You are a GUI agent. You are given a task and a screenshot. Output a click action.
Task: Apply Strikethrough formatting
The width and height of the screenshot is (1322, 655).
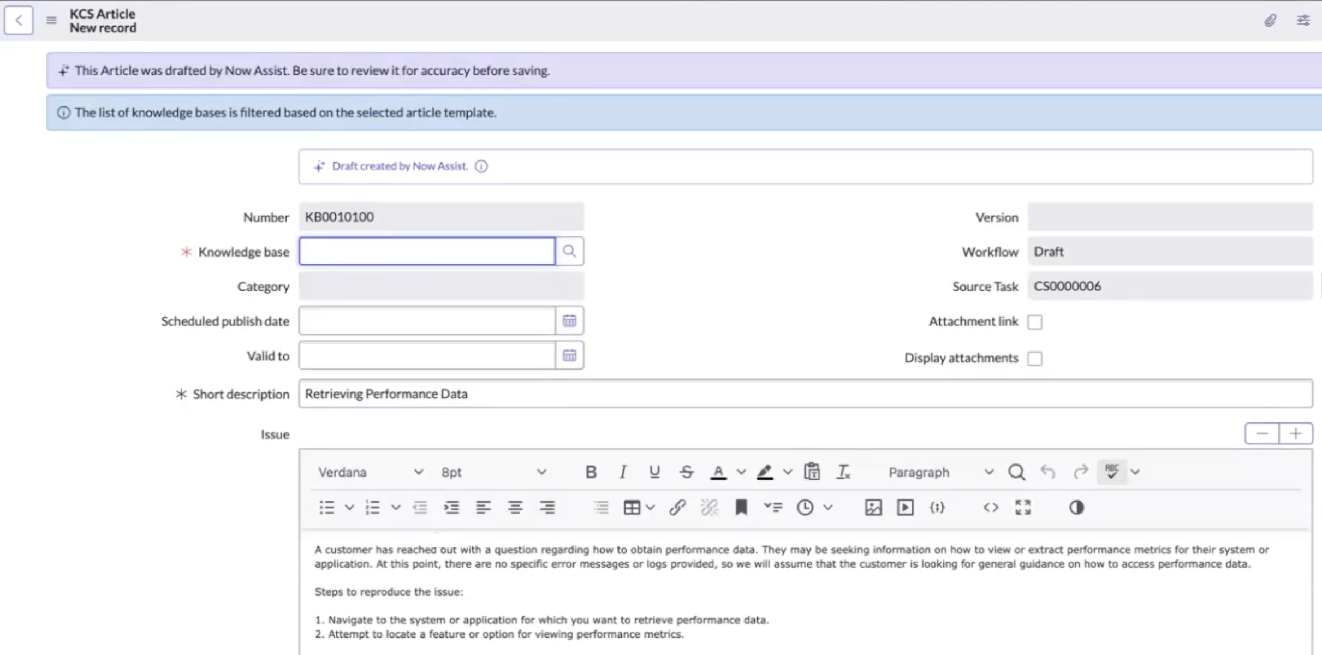pos(687,472)
